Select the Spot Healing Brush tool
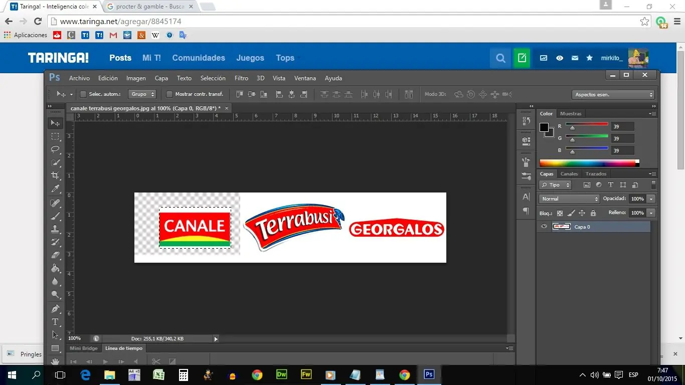This screenshot has width=685, height=385. point(55,203)
